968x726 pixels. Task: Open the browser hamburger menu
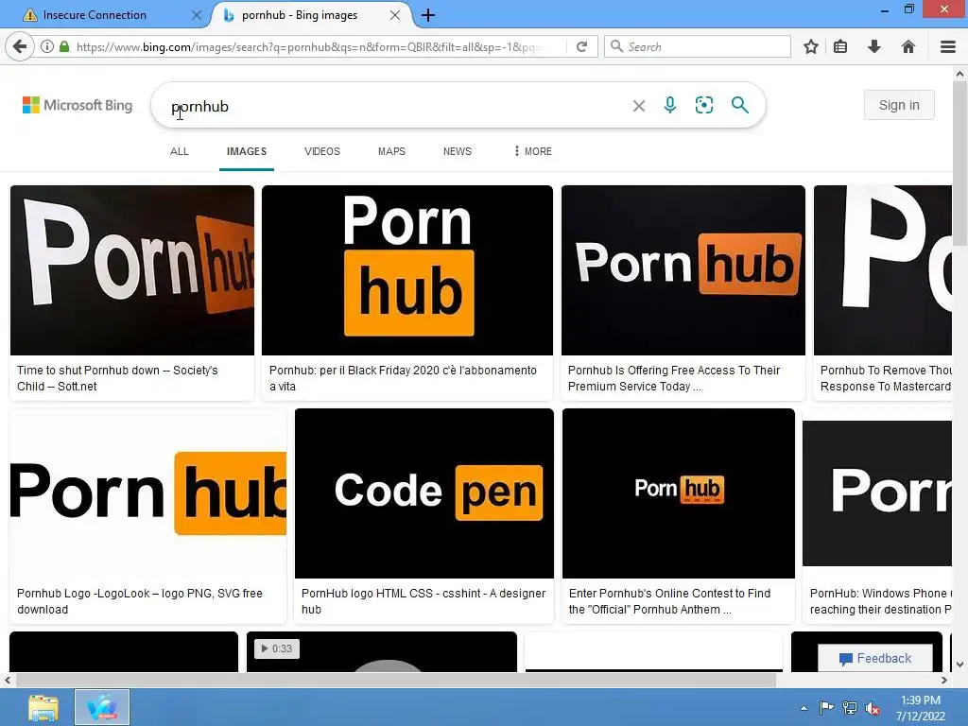[x=948, y=46]
